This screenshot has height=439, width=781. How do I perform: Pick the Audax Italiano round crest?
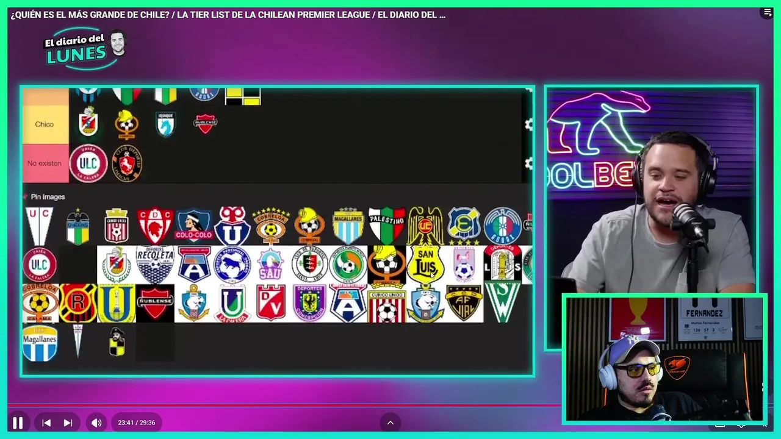[x=503, y=226]
